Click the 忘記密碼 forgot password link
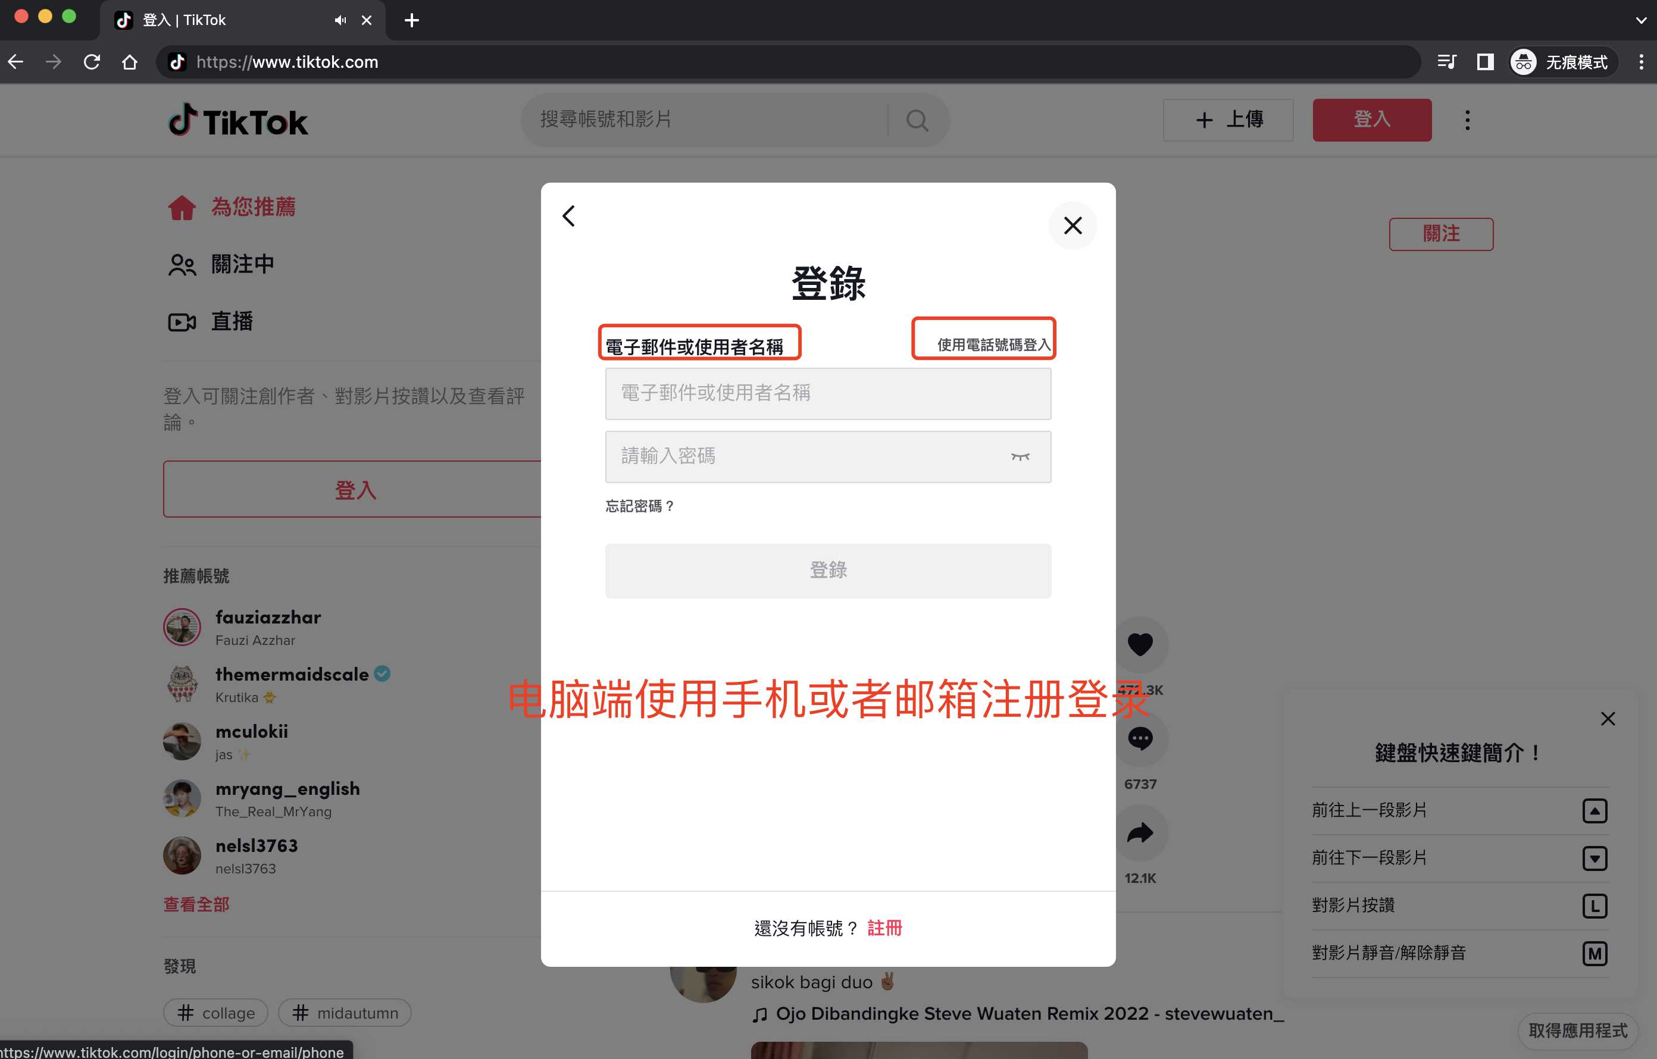Viewport: 1657px width, 1059px height. click(639, 506)
